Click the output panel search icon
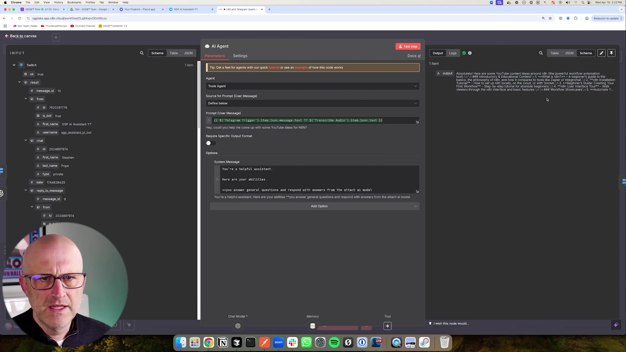Screen dimensions: 626x352 pyautogui.click(x=541, y=53)
